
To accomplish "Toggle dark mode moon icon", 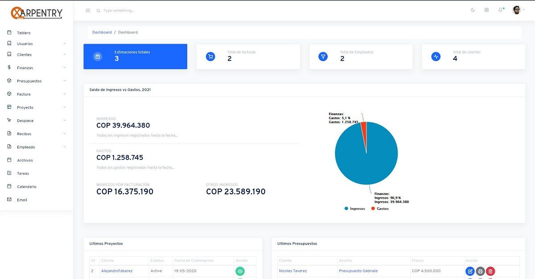I will point(473,10).
